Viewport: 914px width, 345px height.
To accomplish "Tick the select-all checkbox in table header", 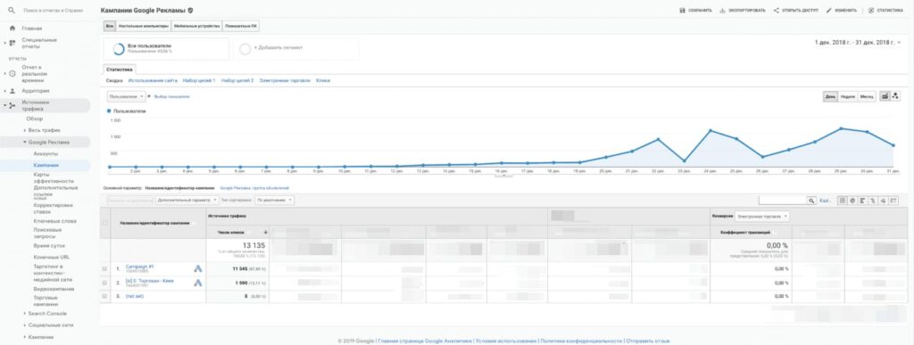I will tap(105, 223).
